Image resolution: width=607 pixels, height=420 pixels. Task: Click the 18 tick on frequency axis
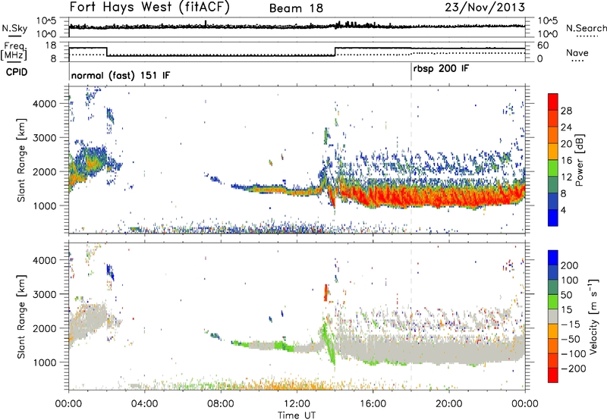pos(51,45)
